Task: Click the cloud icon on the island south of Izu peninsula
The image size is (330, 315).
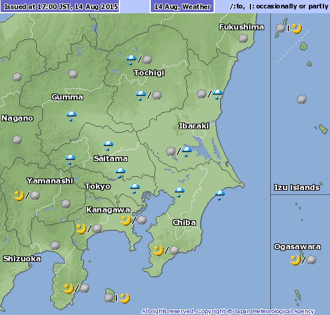Action: click(109, 297)
